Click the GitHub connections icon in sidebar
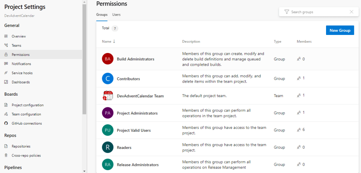The image size is (361, 173). coord(6,124)
